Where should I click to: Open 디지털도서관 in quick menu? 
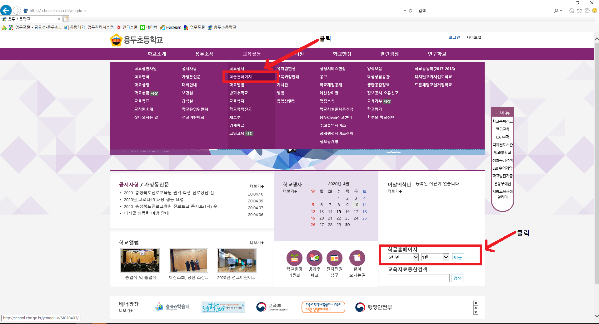(502, 145)
